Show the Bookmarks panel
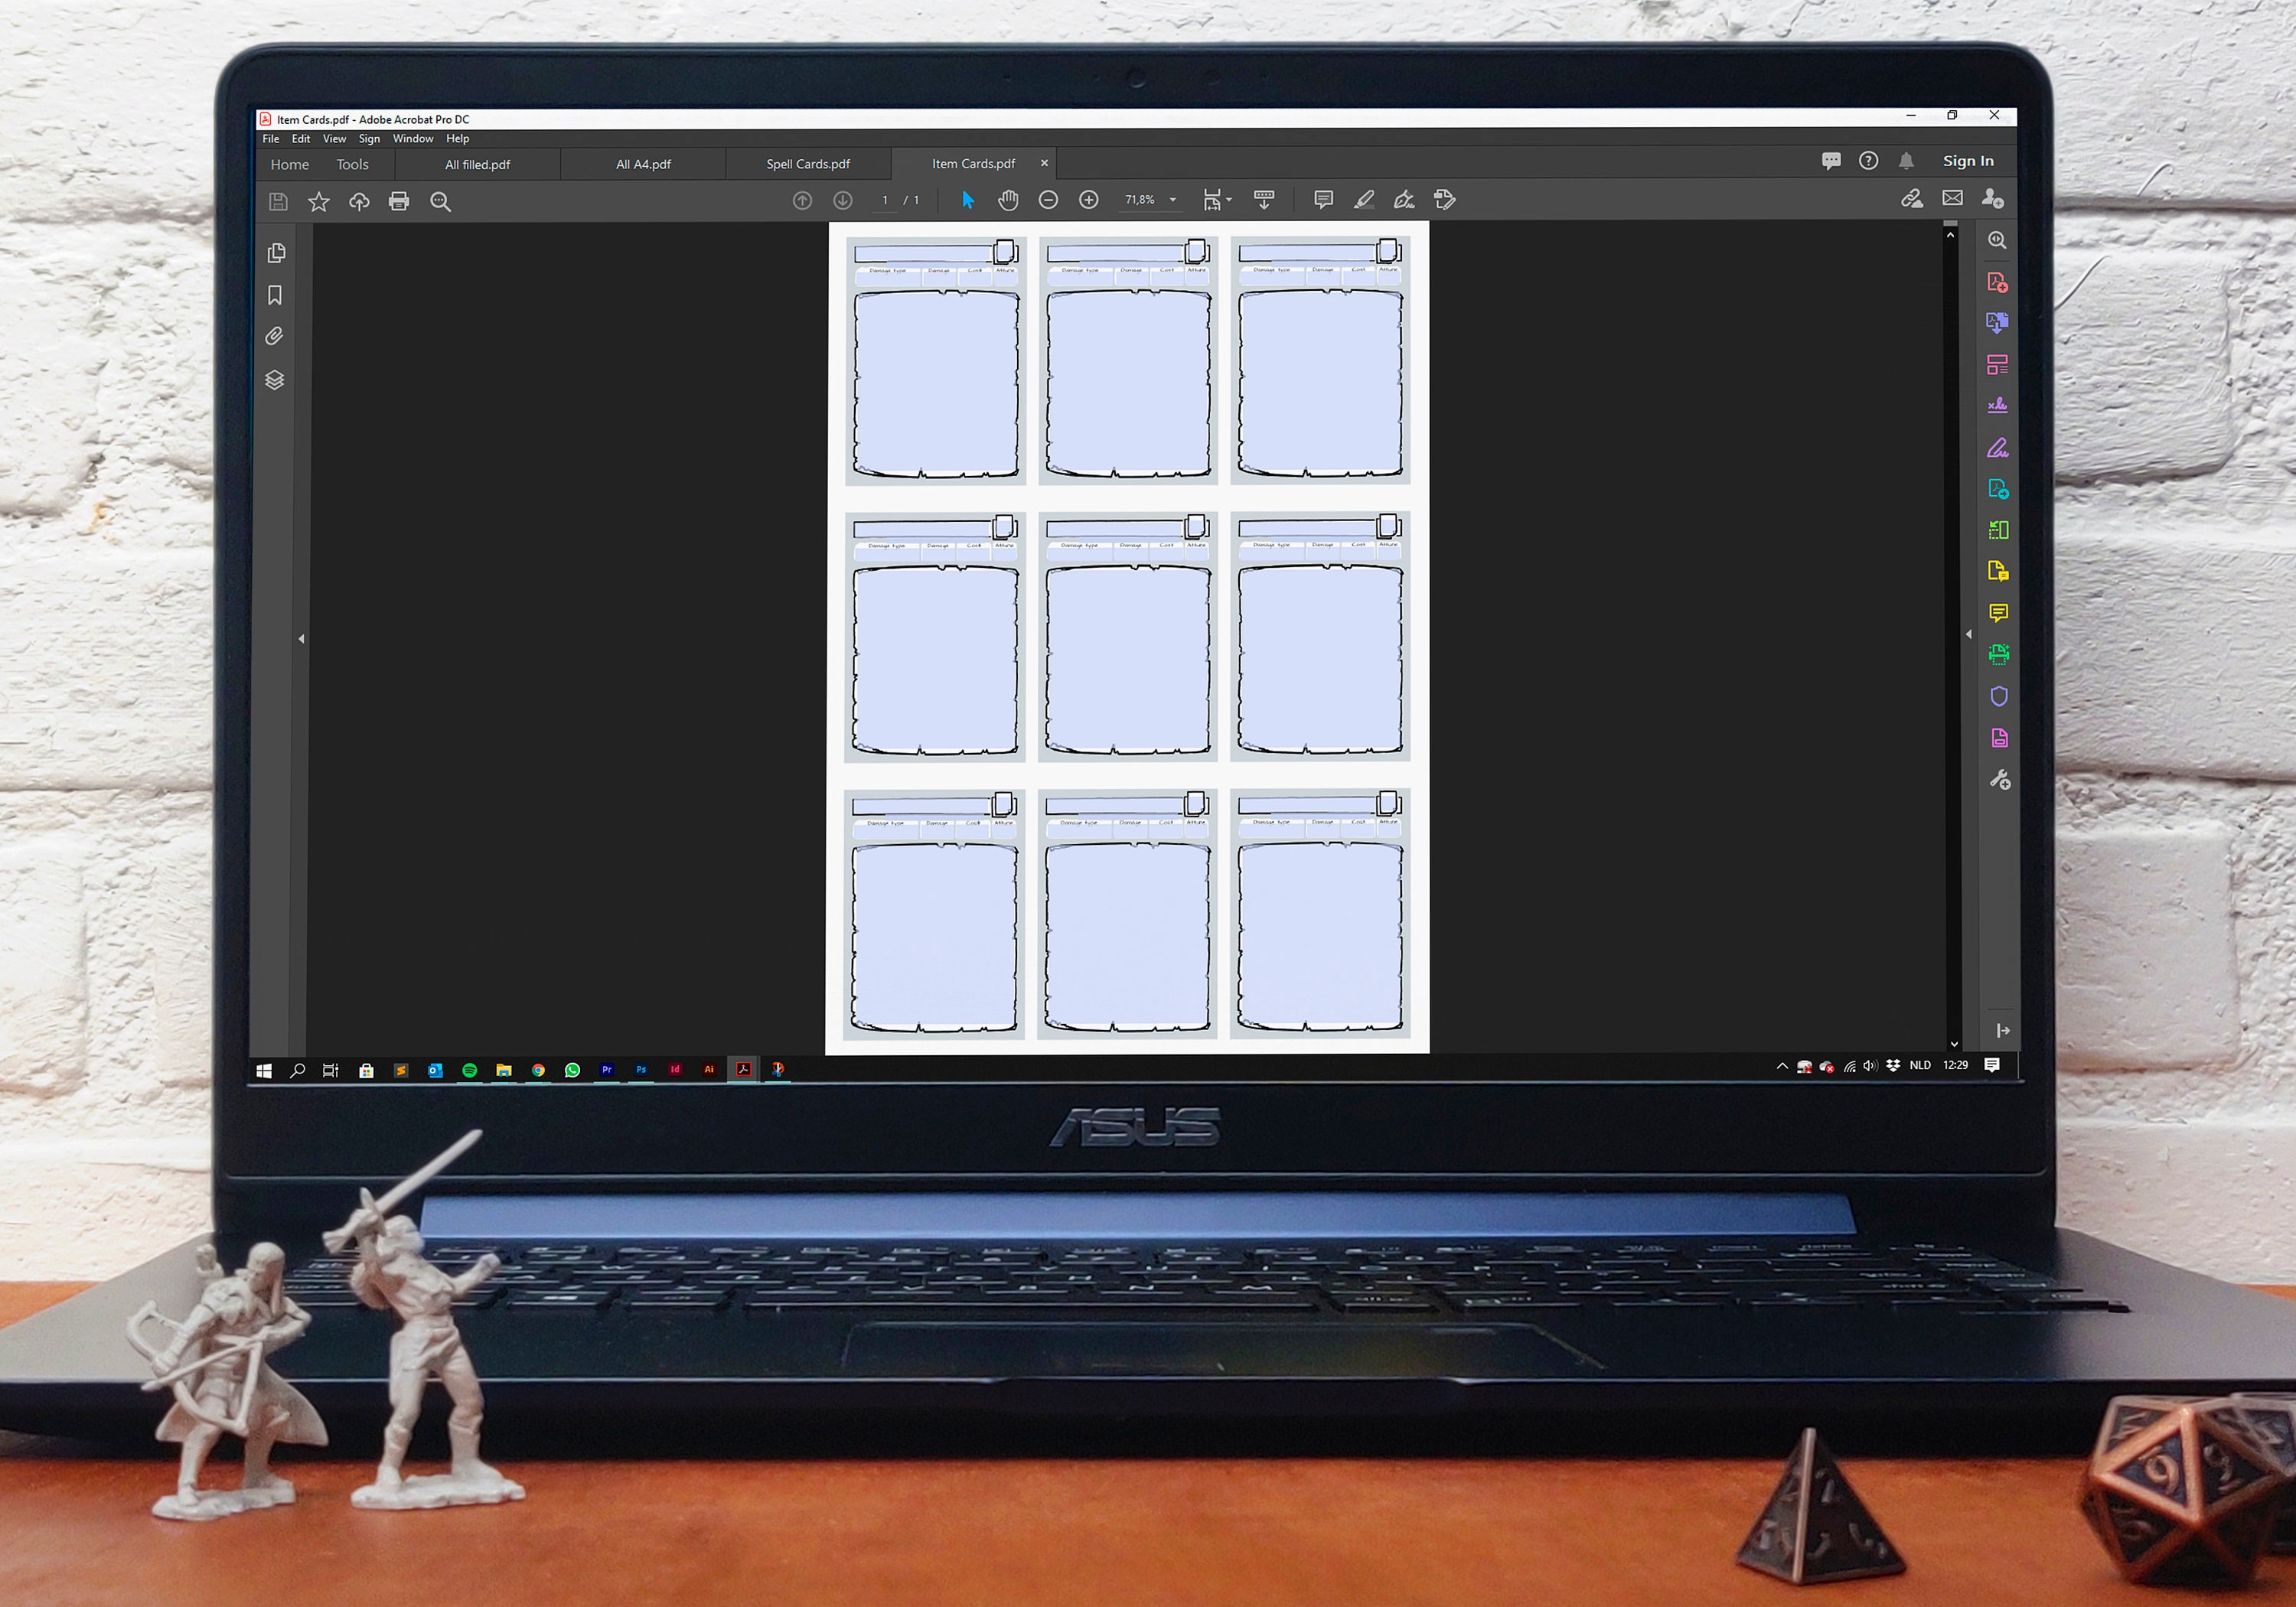 (x=275, y=295)
